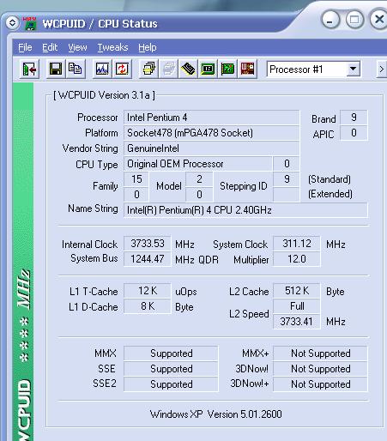Click the Internal Clock value 3733.53

pyautogui.click(x=148, y=244)
